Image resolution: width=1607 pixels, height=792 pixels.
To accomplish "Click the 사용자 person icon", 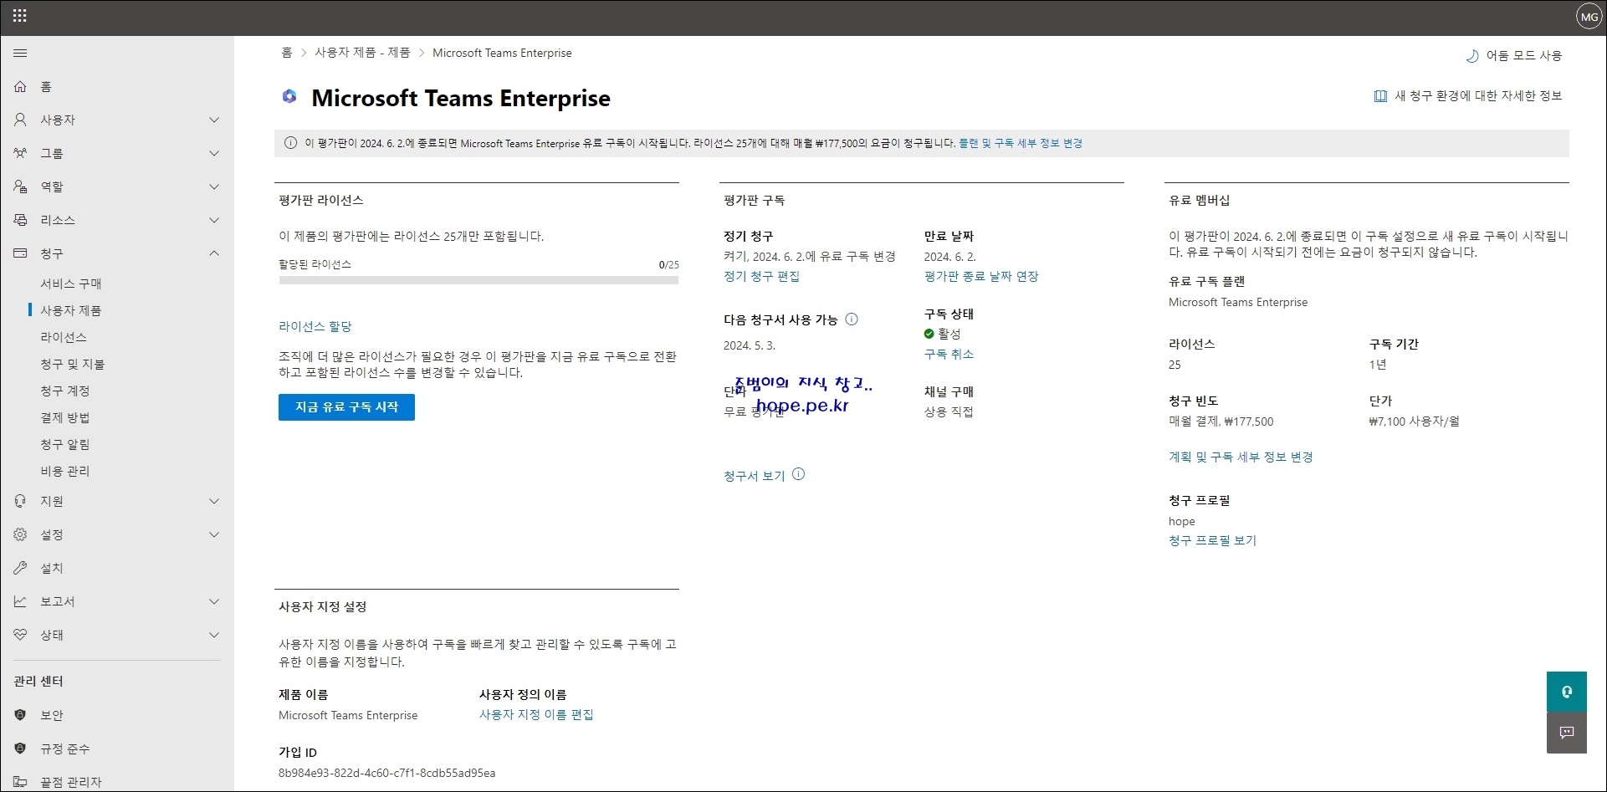I will click(20, 120).
